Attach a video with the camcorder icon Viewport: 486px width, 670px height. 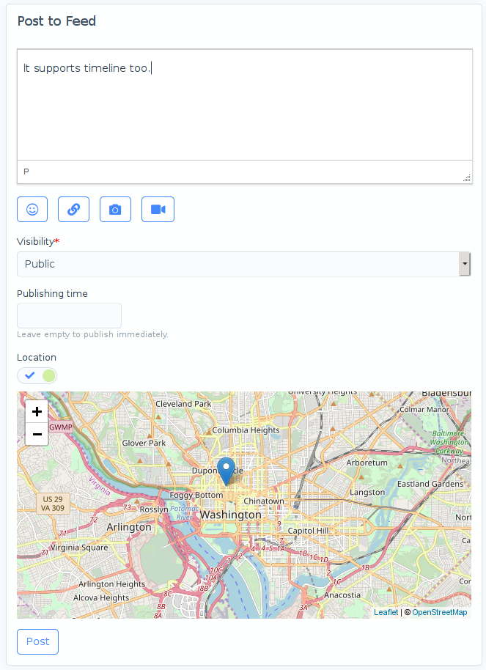pyautogui.click(x=158, y=209)
